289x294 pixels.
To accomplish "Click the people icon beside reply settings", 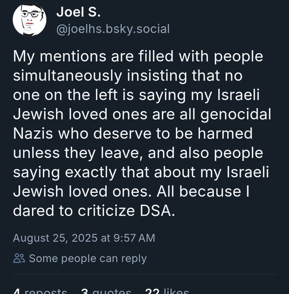I will tap(19, 258).
